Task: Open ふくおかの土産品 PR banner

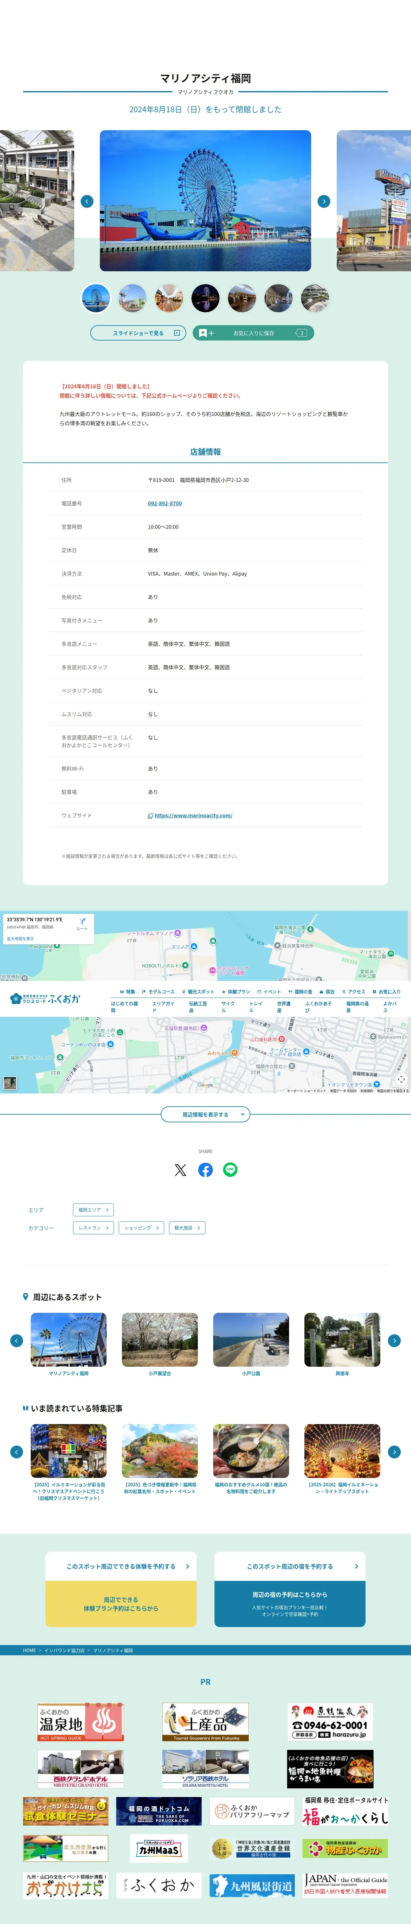Action: (x=205, y=1722)
